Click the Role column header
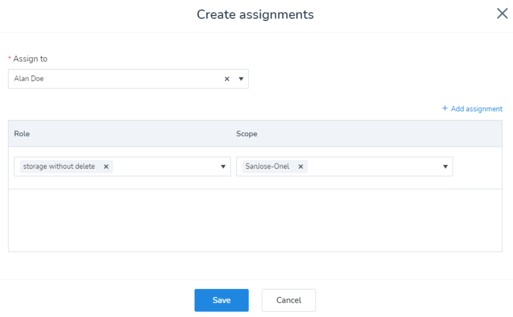Screen dimensions: 513x317 [x=22, y=134]
